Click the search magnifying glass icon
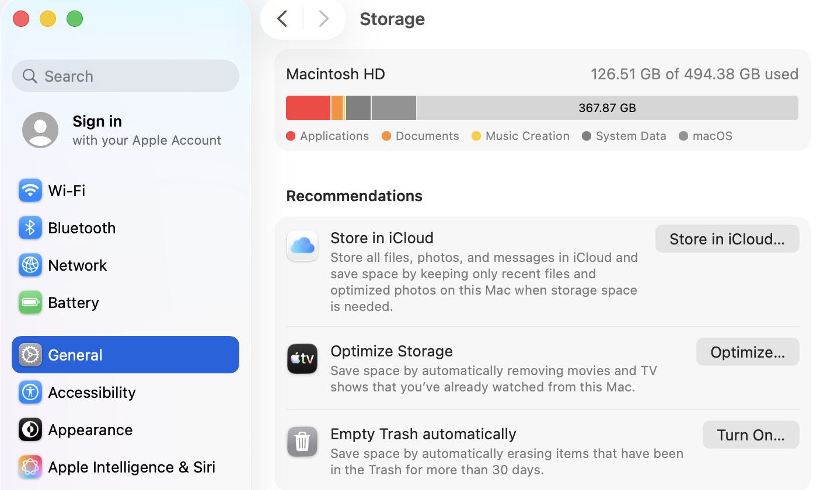Screen dimensions: 820x490 tap(30, 76)
